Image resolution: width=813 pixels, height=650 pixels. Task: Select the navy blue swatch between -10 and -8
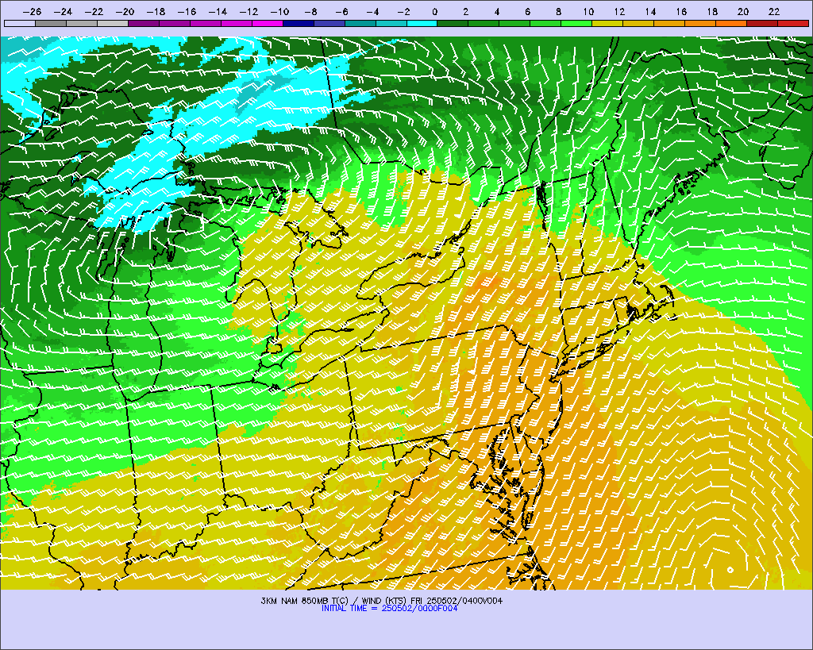(299, 23)
